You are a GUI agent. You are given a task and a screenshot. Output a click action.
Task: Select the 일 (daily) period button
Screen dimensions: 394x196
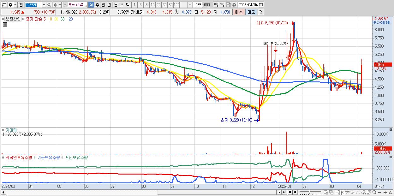coord(91,5)
